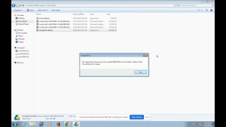This screenshot has width=226, height=127.
Task: Click the ChromeSetup file icon
Action: click(37, 18)
